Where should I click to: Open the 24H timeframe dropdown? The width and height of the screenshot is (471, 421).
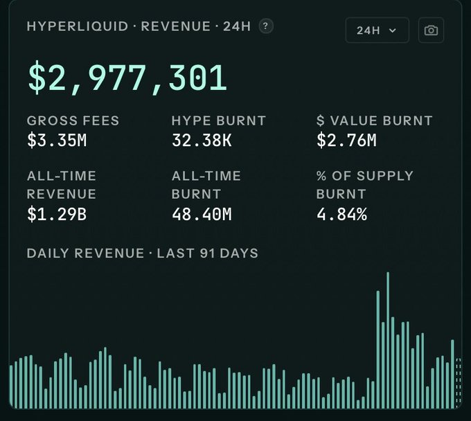tap(377, 30)
